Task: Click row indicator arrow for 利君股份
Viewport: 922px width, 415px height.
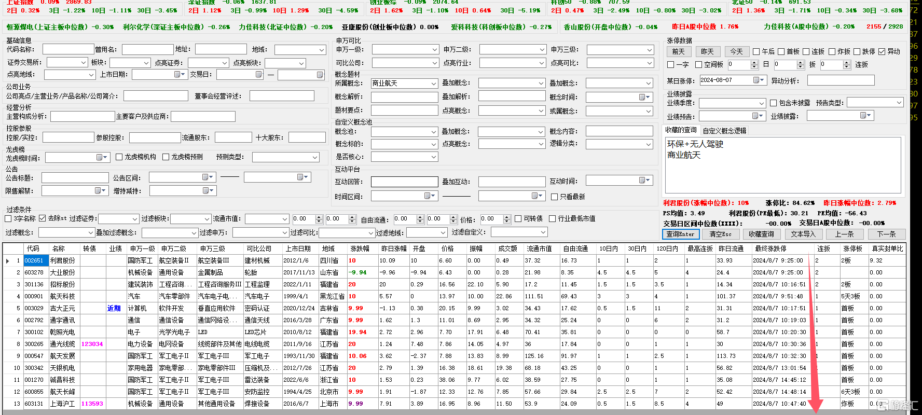Action: [7, 260]
